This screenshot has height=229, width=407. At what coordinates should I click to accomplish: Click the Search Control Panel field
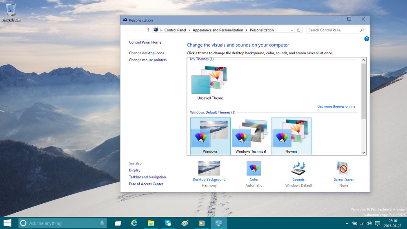(x=333, y=30)
